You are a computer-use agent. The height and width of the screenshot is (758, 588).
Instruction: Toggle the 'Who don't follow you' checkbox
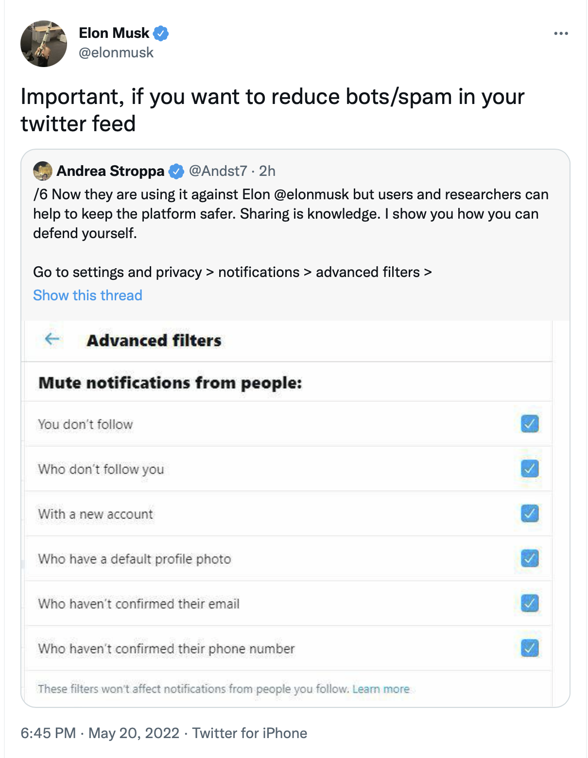point(530,468)
